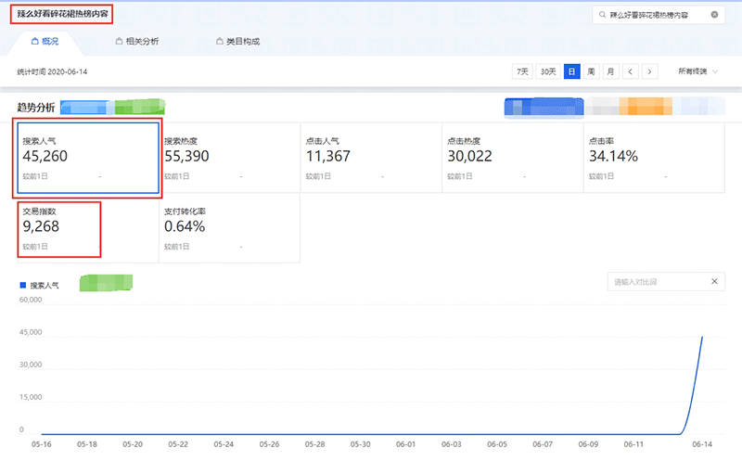The width and height of the screenshot is (742, 461).
Task: Click the X icon in the comparison word field
Action: coord(714,282)
